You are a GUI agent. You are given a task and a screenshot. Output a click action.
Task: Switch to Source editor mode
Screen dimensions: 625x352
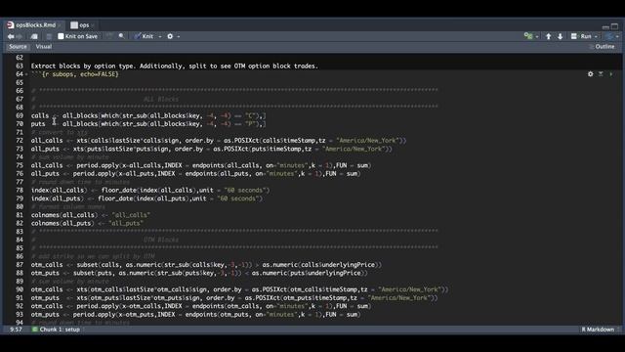pyautogui.click(x=18, y=47)
